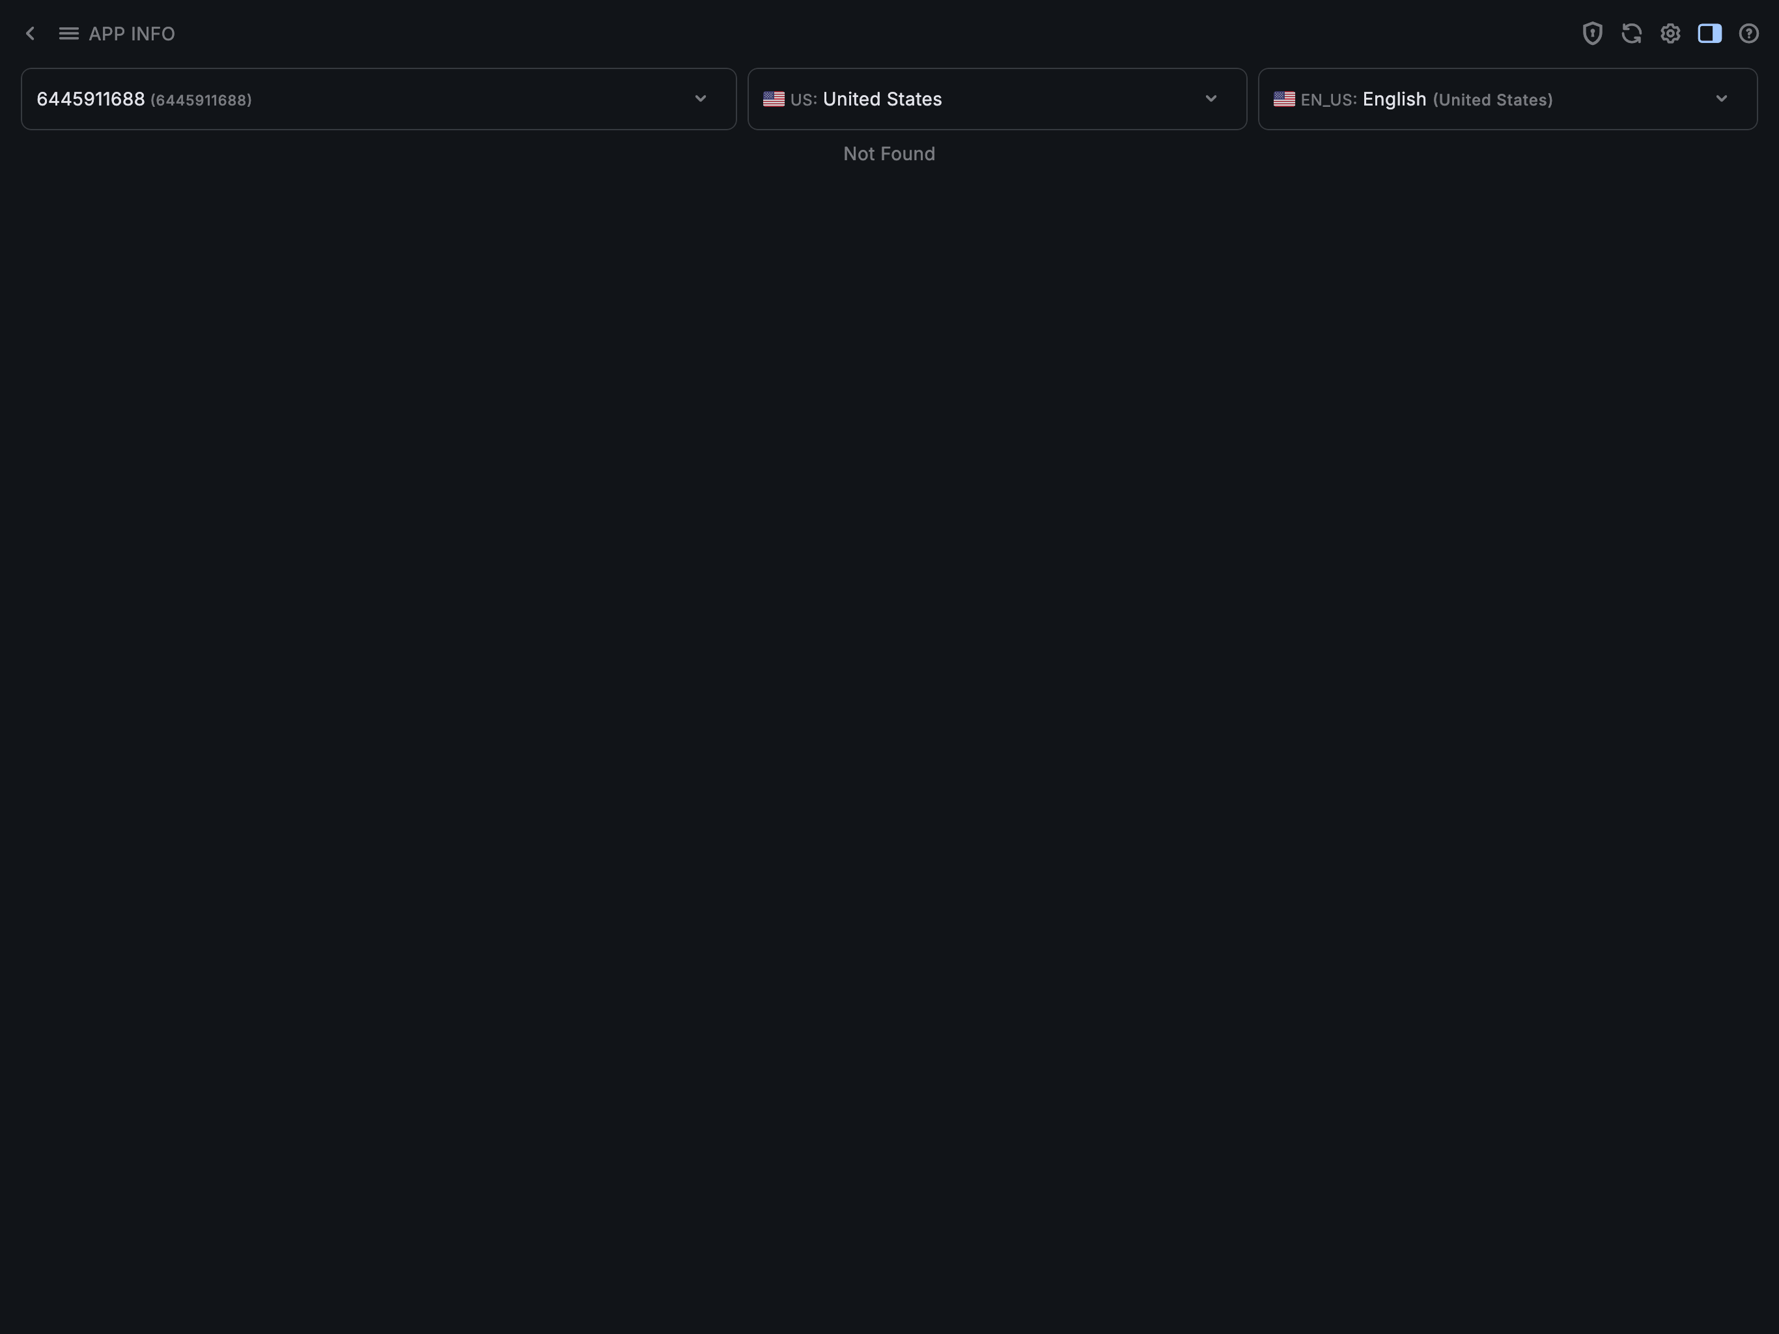
Task: Open the settings gear
Action: [1670, 33]
